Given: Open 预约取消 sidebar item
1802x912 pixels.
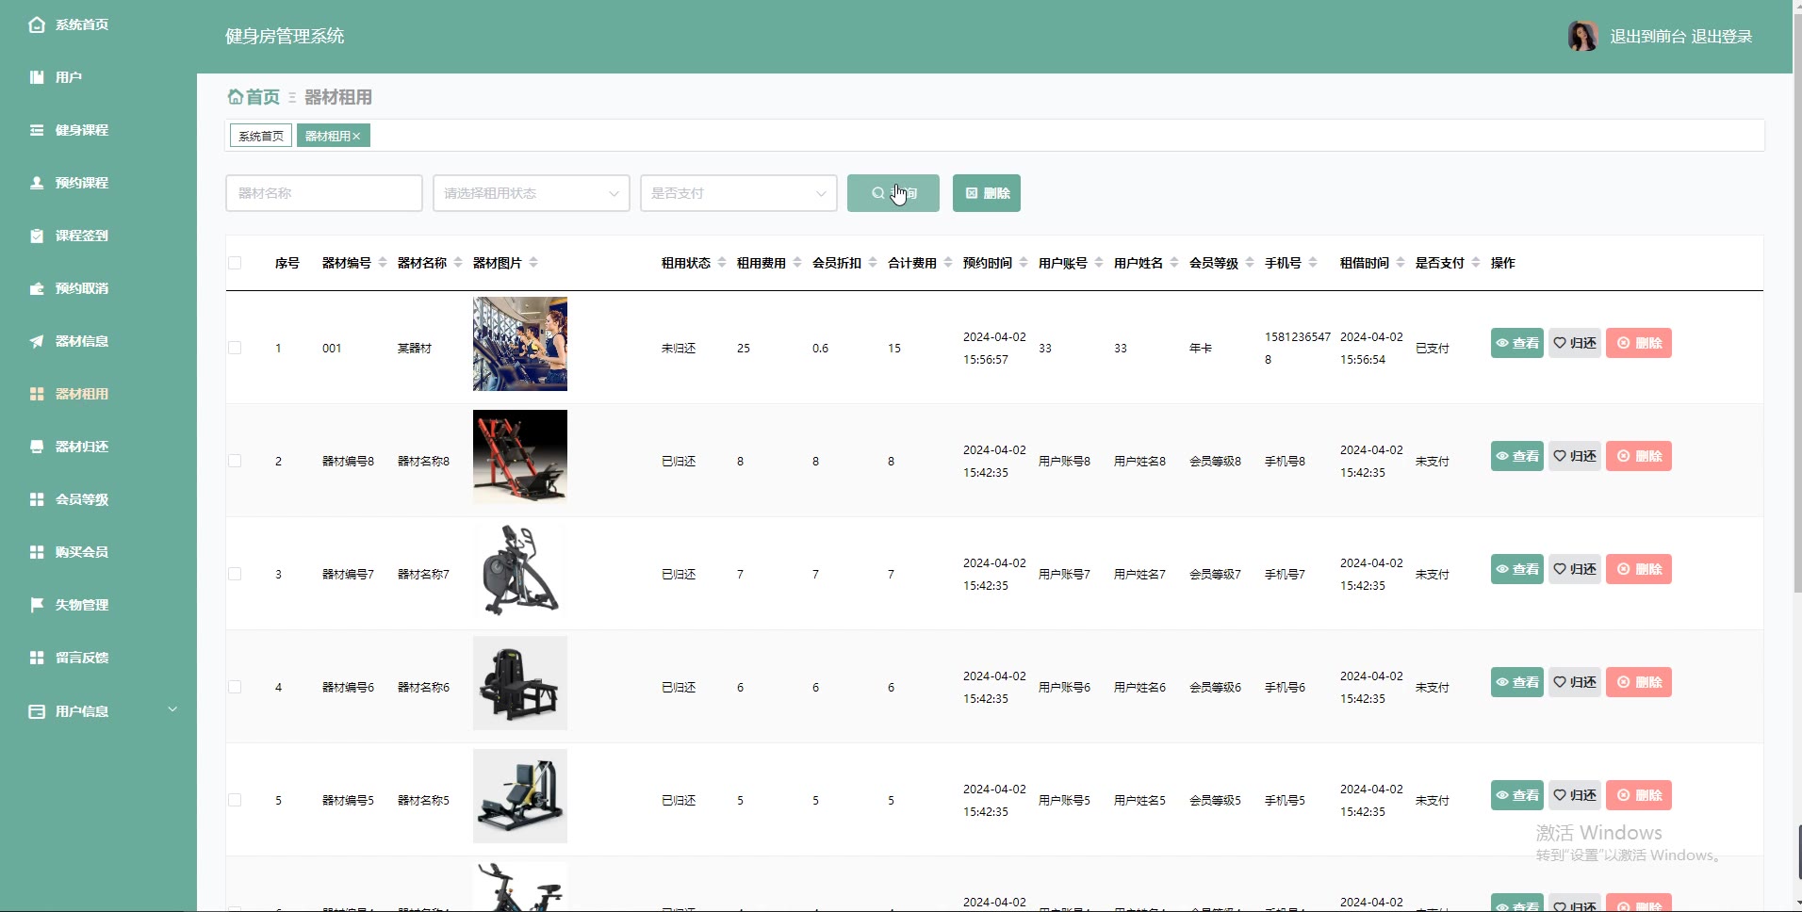Looking at the screenshot, I should point(81,288).
